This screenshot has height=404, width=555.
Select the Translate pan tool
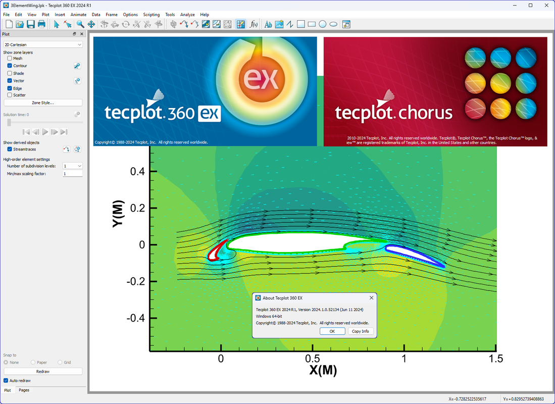pos(91,24)
